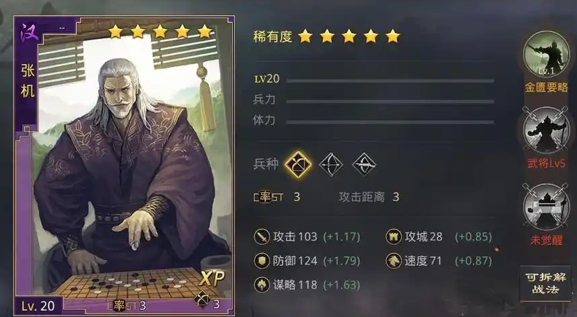Tap the 可拆解战法 button
The width and height of the screenshot is (577, 317).
click(545, 283)
